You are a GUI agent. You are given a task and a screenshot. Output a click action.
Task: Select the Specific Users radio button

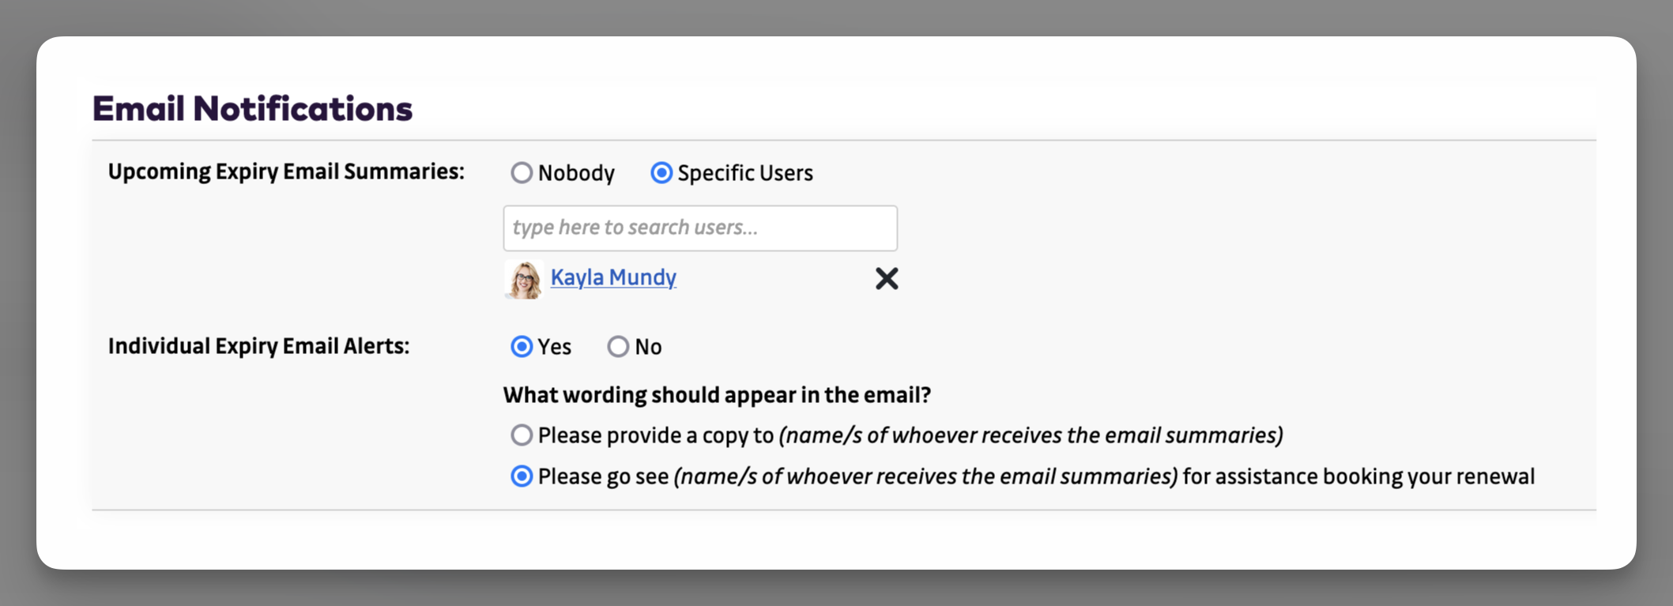pyautogui.click(x=661, y=173)
